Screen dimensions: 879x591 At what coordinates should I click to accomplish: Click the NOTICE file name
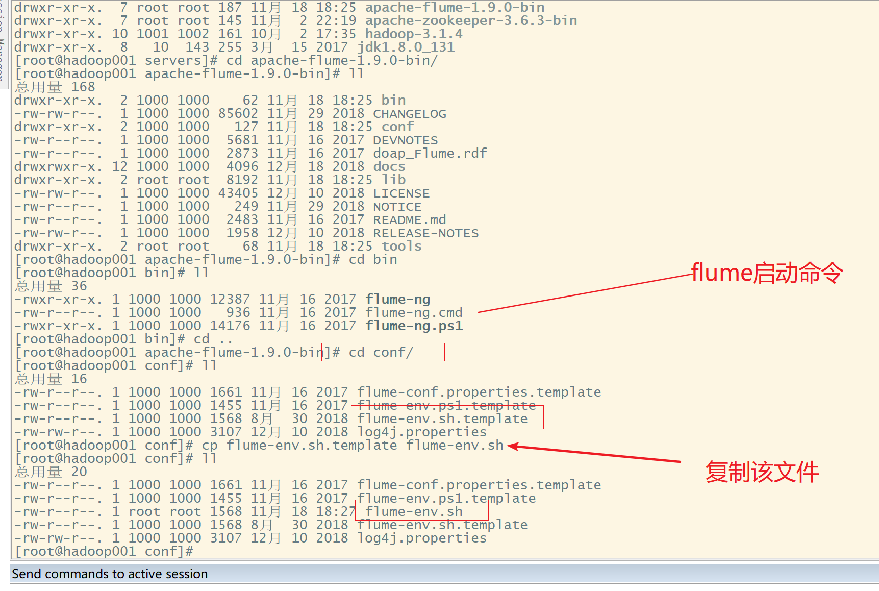pos(397,207)
